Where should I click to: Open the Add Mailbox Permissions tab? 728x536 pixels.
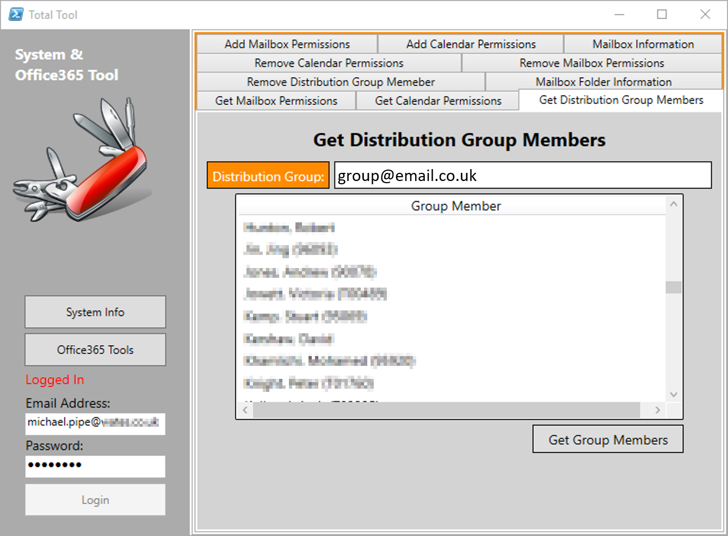(x=287, y=45)
